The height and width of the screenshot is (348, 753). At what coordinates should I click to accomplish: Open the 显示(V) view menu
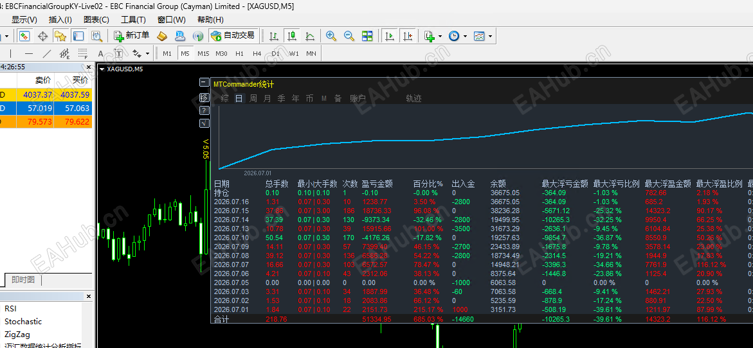[x=24, y=20]
